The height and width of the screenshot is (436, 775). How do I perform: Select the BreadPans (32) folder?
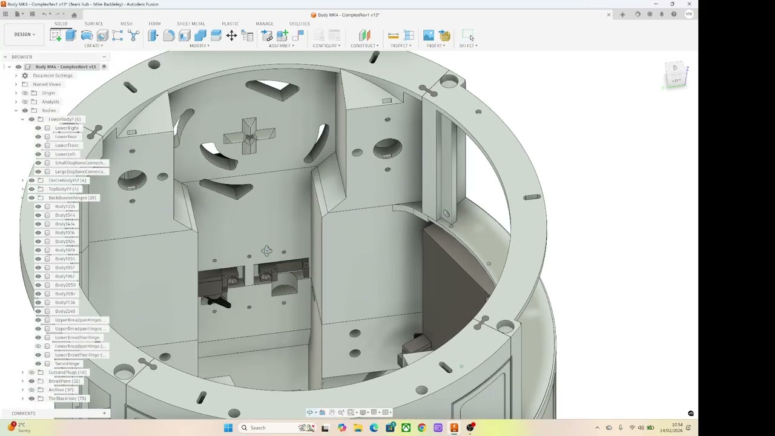click(55, 381)
